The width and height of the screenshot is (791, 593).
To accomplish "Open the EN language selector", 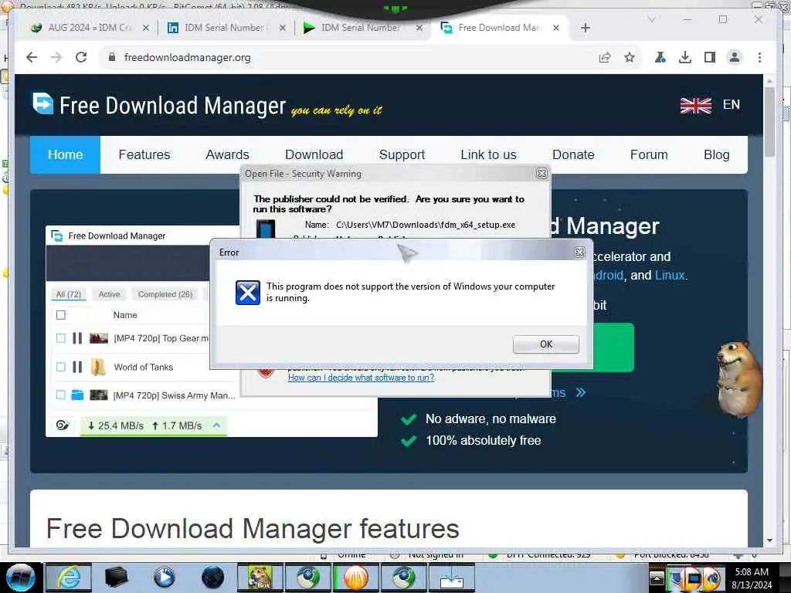I will [x=732, y=104].
